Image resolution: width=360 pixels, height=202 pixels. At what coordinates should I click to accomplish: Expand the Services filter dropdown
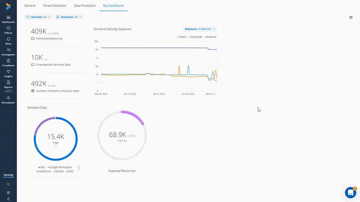[x=38, y=17]
